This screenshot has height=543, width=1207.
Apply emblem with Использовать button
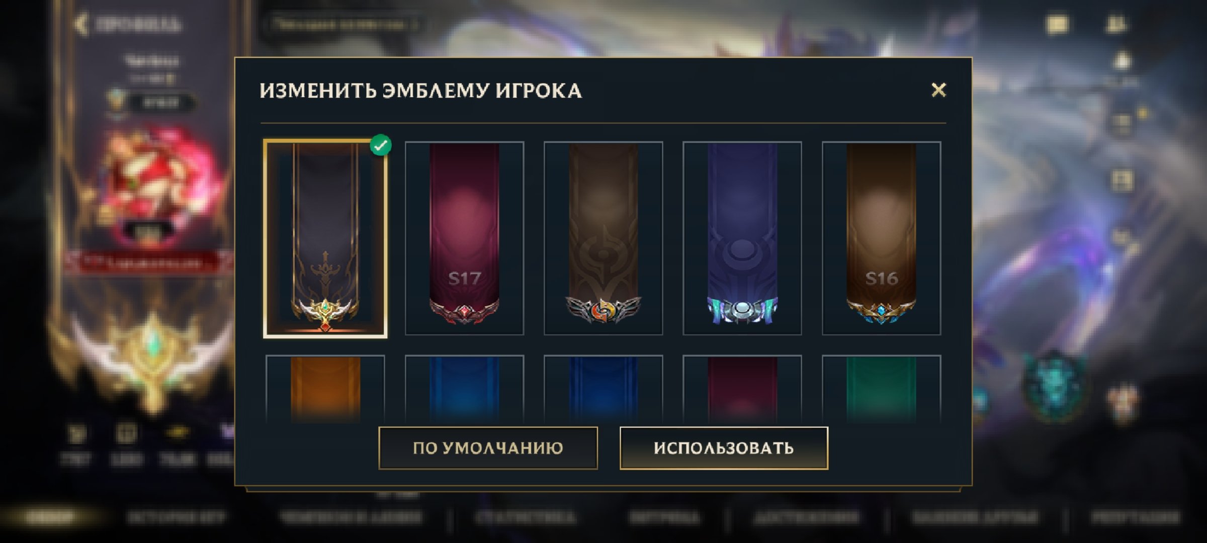724,448
